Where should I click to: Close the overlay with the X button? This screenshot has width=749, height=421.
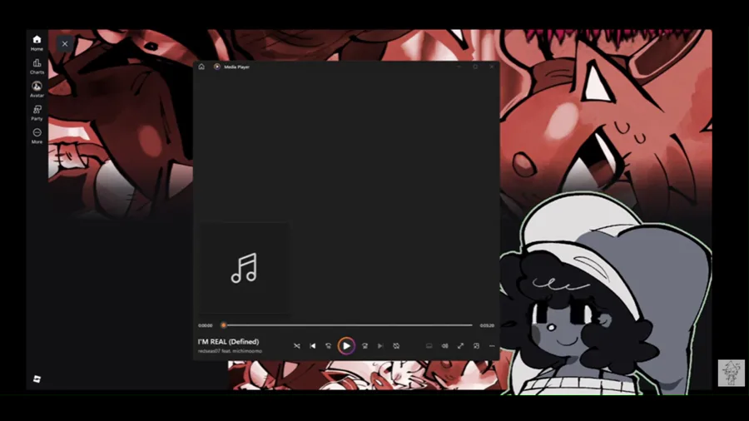pos(65,44)
